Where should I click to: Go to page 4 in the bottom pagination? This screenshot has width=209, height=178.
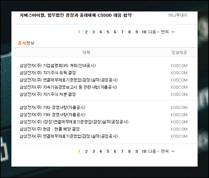(x=101, y=151)
